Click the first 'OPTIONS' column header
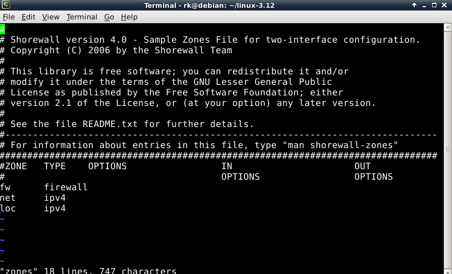Screen dimensions: 452x274 tap(107, 166)
